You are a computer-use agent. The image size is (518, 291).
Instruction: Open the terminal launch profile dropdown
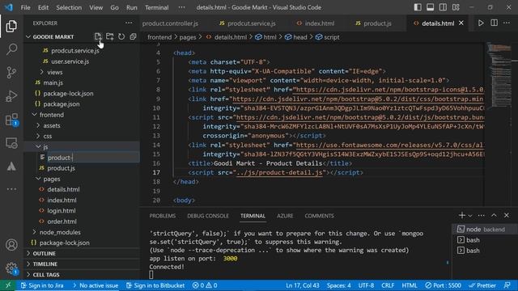pyautogui.click(x=470, y=216)
